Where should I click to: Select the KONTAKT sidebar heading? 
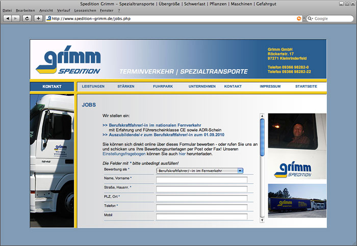52,87
